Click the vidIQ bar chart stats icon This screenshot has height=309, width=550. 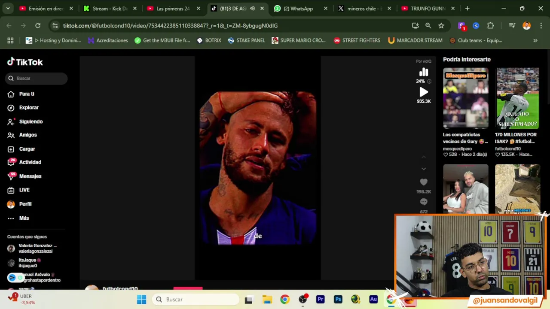(424, 72)
